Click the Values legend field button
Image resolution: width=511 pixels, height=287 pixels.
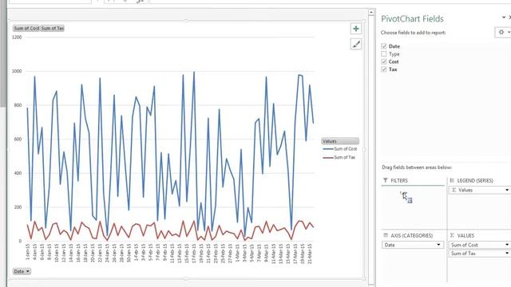point(340,141)
